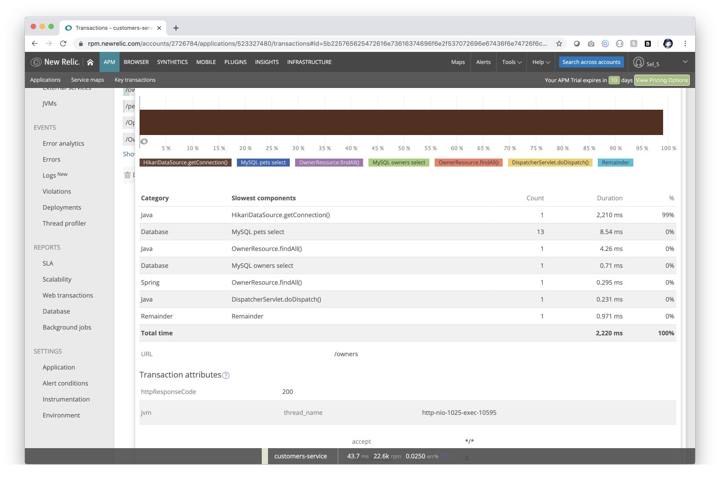Viewport: 720px width, 497px height.
Task: Open the PLUGINS tab
Action: click(236, 62)
